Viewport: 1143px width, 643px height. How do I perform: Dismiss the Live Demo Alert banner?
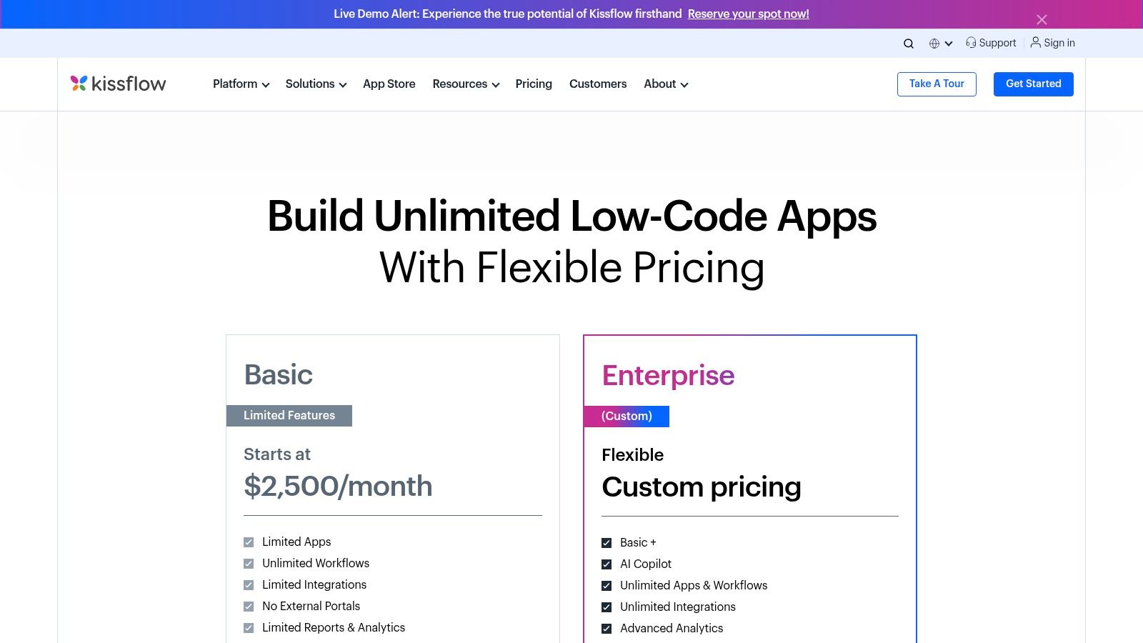coord(1042,19)
